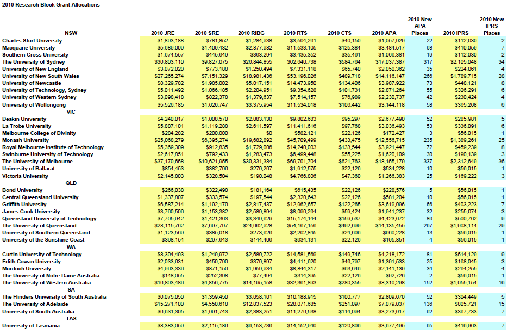Select 'University of the Sunshine Coast' row label
This screenshot has height=334, width=508.
pos(43,240)
